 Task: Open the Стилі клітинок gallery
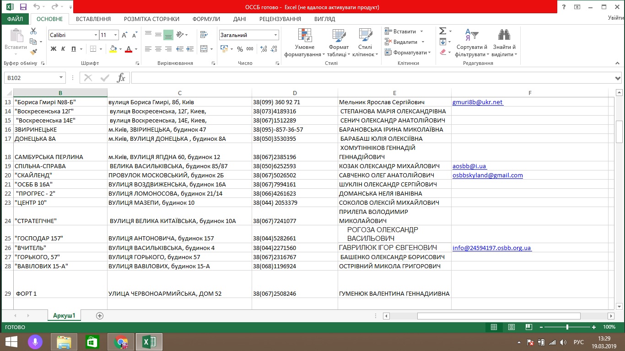tap(365, 43)
